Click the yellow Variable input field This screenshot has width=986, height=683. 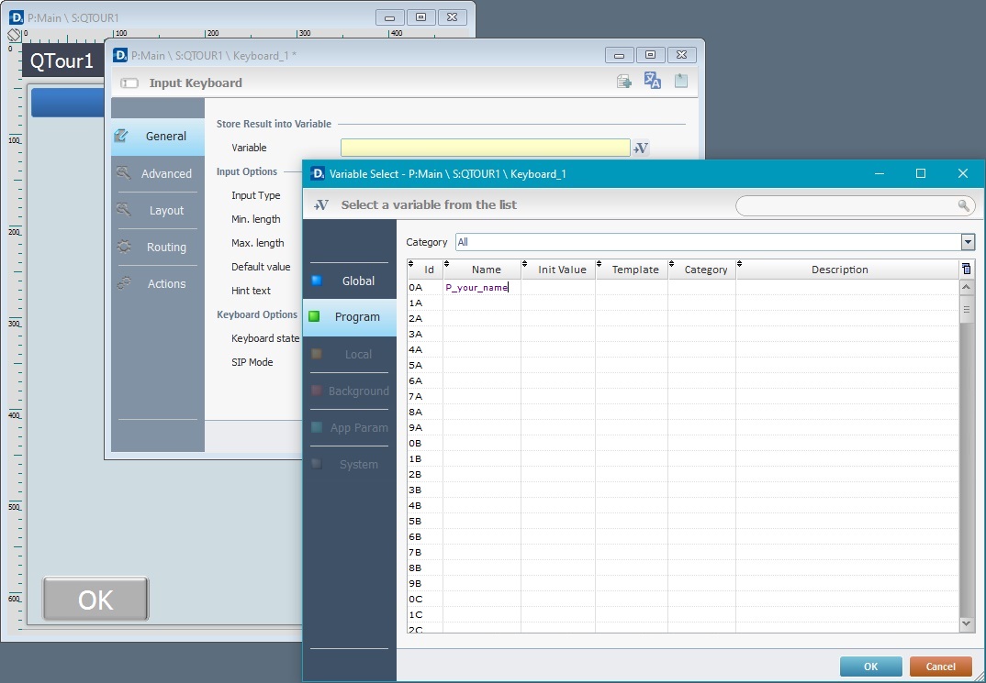(485, 148)
